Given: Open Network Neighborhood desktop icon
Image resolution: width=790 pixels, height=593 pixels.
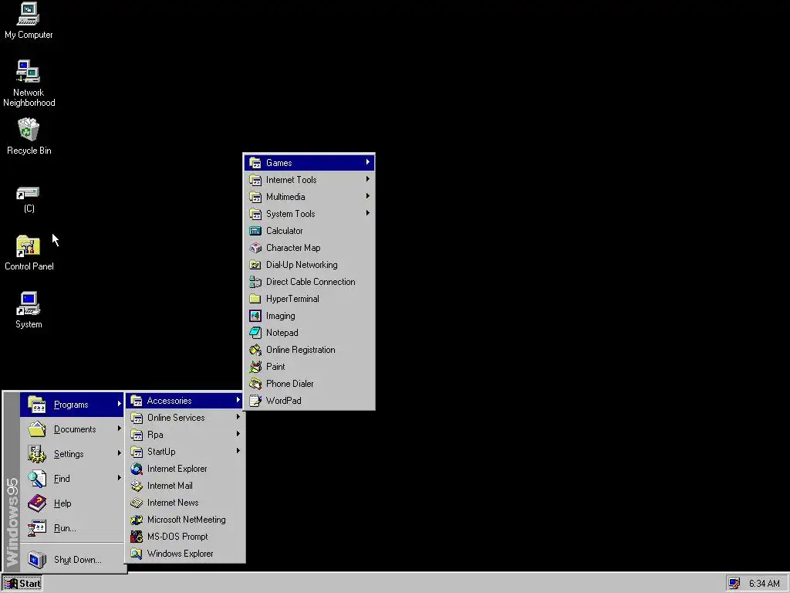Looking at the screenshot, I should tap(29, 72).
